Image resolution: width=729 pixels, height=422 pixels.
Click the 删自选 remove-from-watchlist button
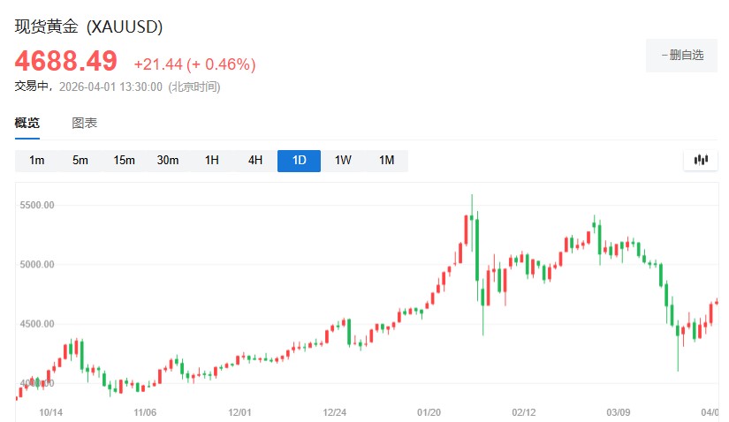coord(681,55)
